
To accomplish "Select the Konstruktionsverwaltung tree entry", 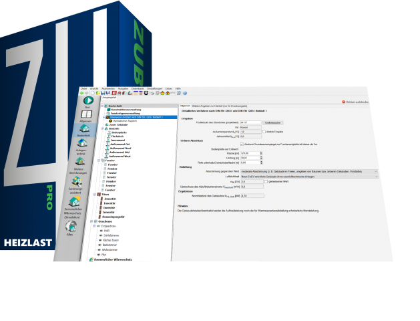I will click(126, 110).
